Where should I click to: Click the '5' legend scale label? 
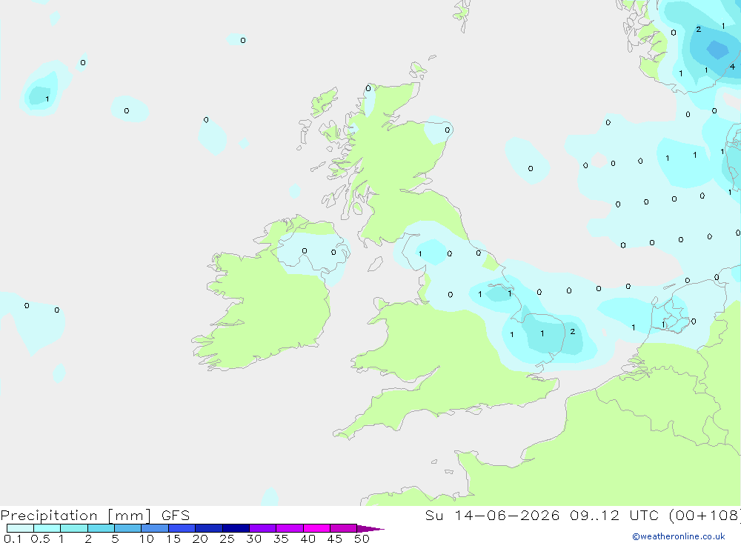pyautogui.click(x=115, y=539)
